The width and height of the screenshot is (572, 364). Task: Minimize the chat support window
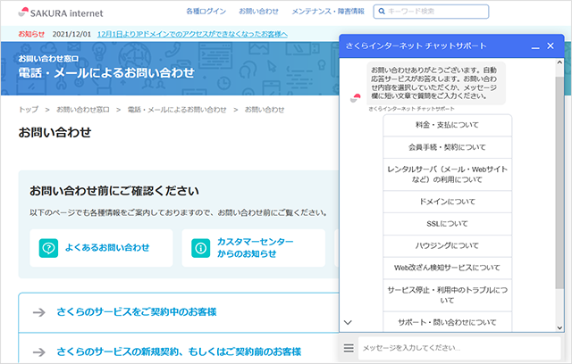tap(534, 45)
